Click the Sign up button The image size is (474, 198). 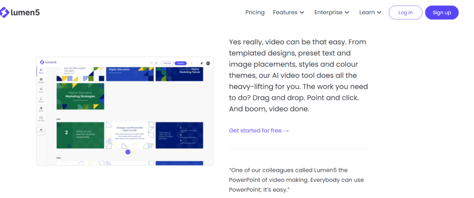442,12
